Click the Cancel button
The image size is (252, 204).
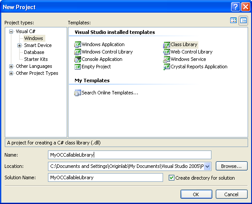tap(232, 194)
